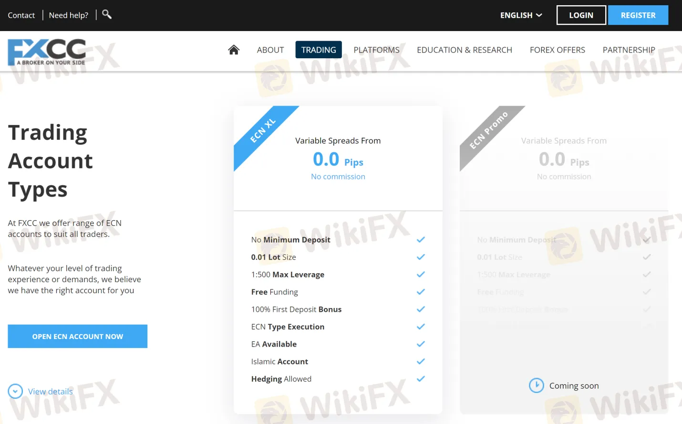This screenshot has height=424, width=682.
Task: Click the Islamic Account text
Action: tap(280, 362)
